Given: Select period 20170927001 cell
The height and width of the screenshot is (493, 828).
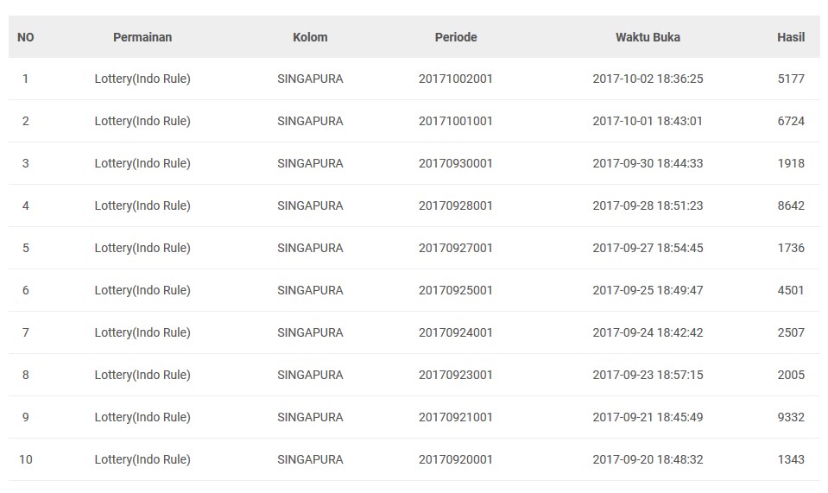Looking at the screenshot, I should tap(456, 248).
